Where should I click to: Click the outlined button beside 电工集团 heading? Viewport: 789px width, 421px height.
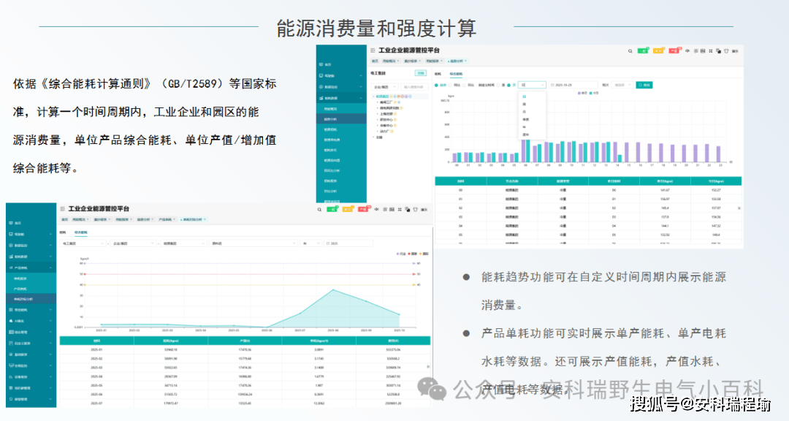point(421,73)
